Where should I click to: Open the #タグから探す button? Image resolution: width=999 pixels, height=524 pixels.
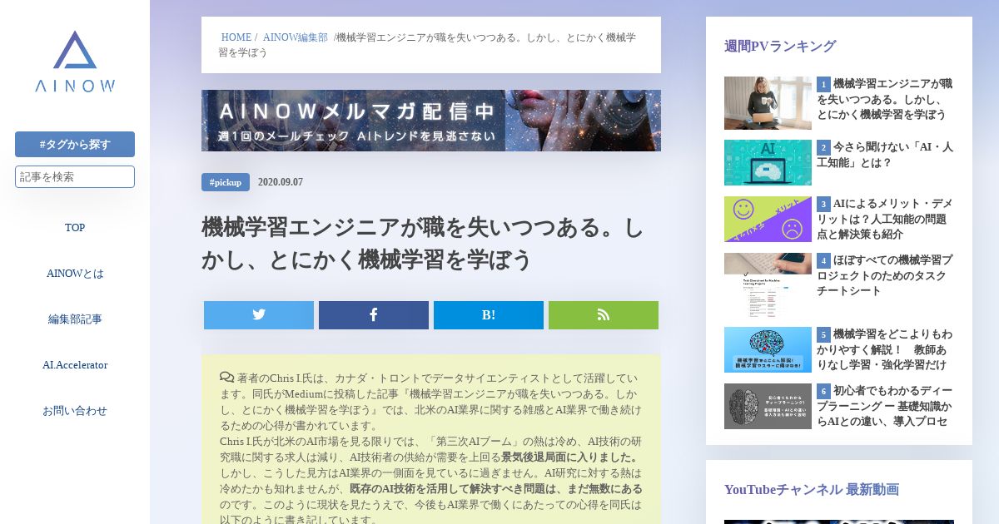[75, 144]
